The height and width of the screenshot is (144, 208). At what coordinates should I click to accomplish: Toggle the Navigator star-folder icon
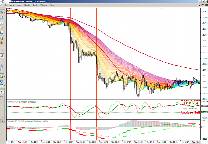2,28
